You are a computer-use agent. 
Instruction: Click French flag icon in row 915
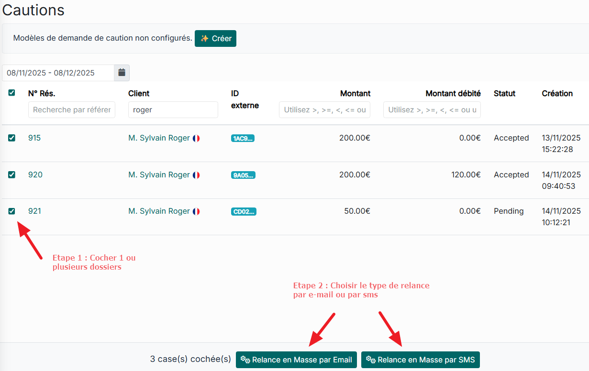coord(196,138)
